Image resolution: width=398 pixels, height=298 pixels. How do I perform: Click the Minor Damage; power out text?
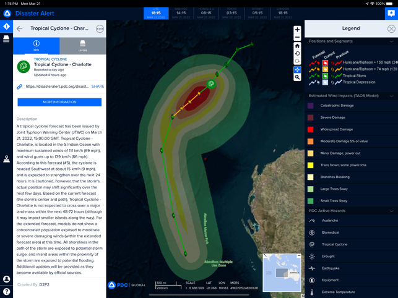click(340, 153)
